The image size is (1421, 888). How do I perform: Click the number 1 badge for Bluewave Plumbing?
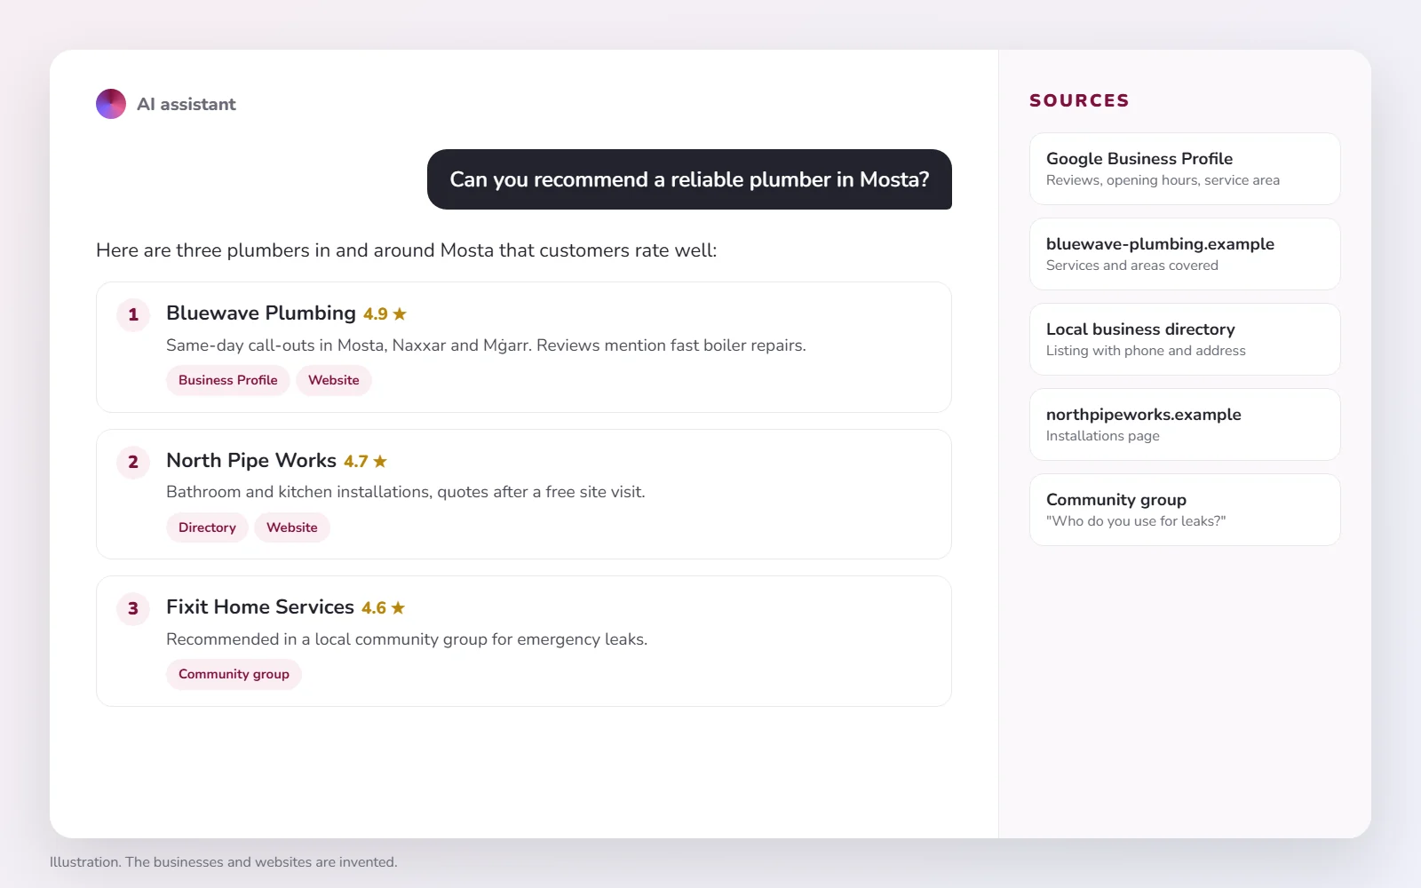pos(133,314)
